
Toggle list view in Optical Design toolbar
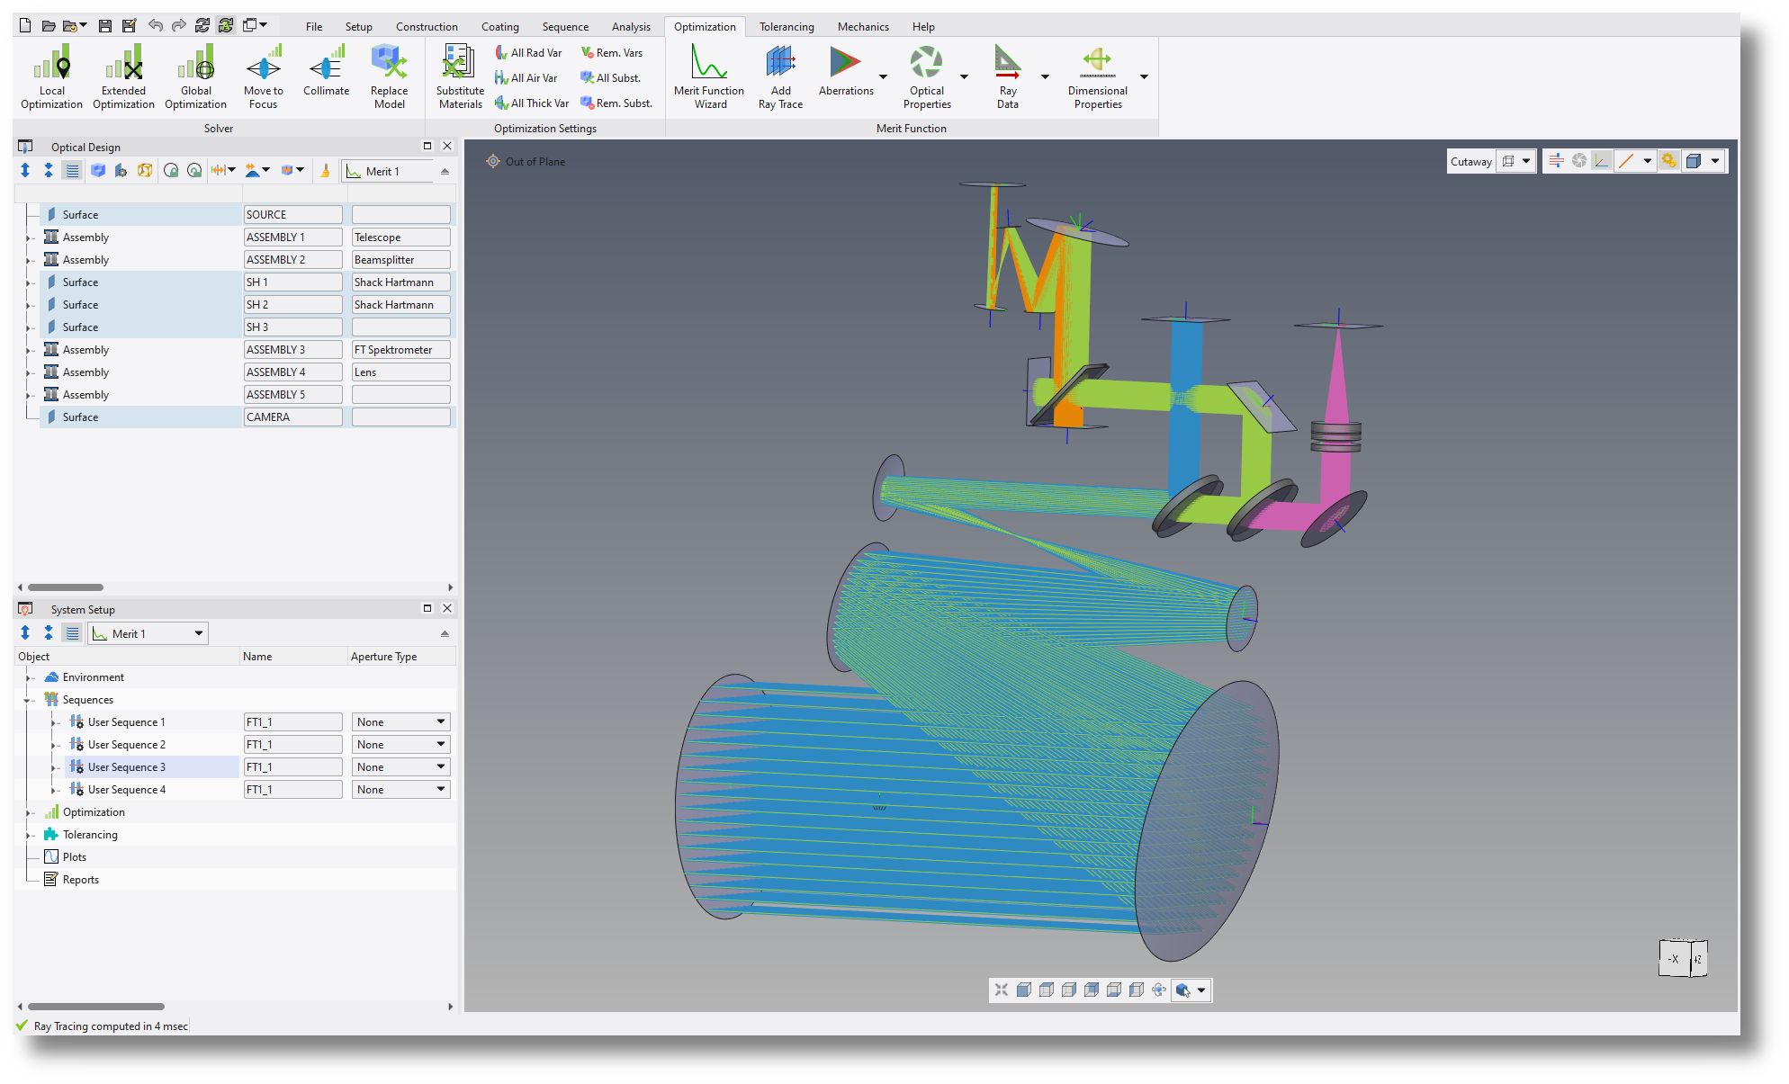pyautogui.click(x=73, y=170)
